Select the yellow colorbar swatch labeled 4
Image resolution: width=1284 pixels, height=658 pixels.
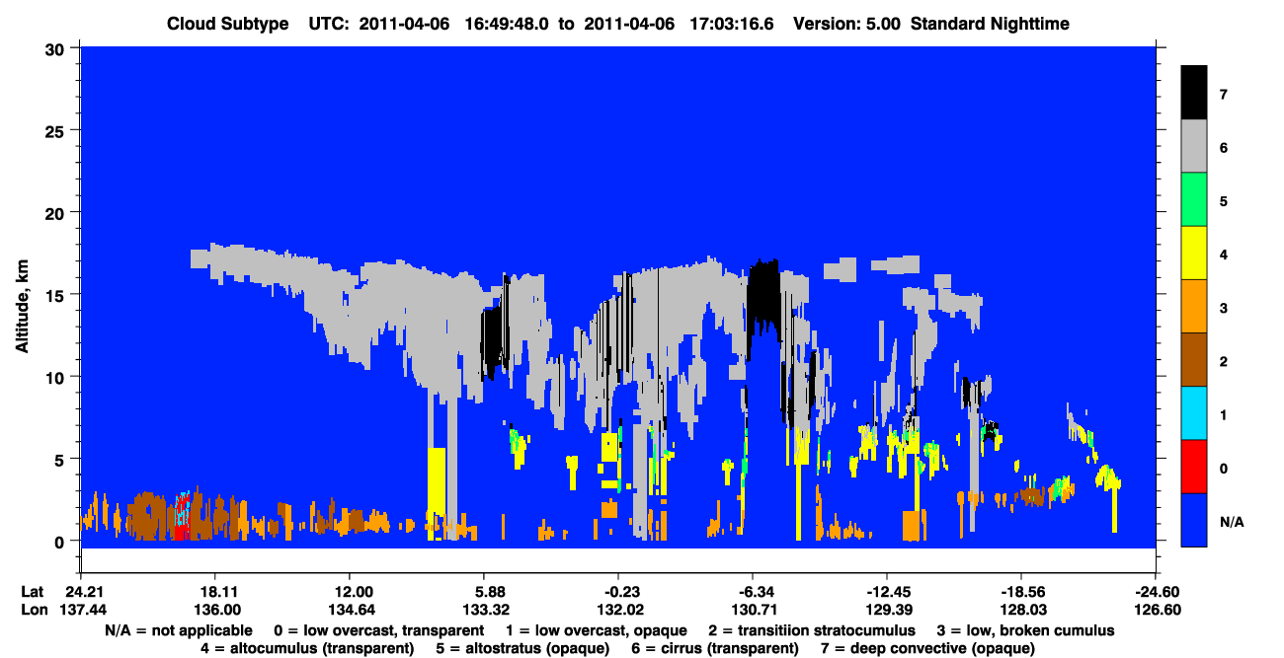pos(1194,254)
